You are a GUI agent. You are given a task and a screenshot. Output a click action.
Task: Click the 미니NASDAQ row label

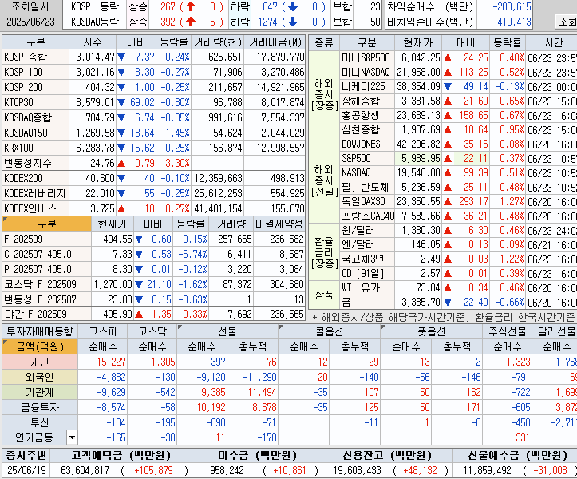click(367, 72)
